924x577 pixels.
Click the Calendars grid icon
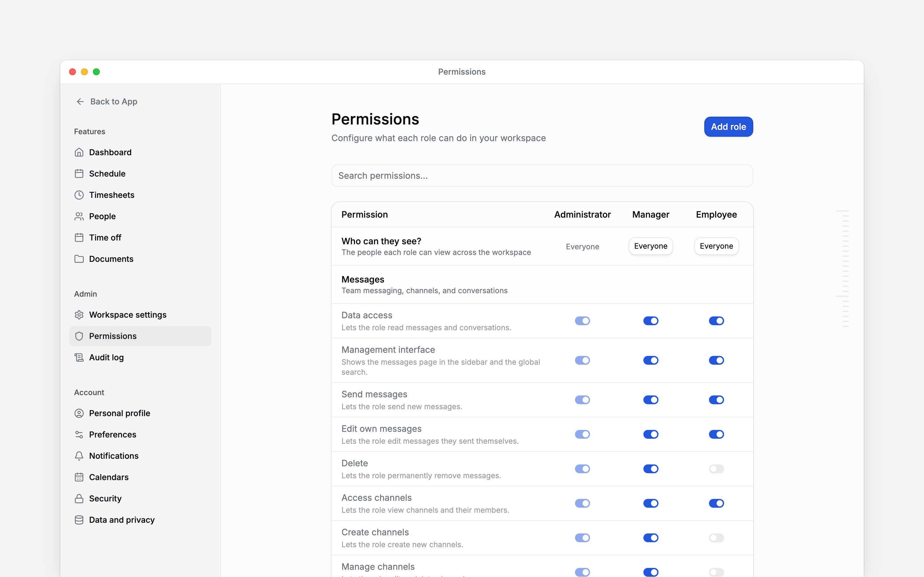point(79,477)
